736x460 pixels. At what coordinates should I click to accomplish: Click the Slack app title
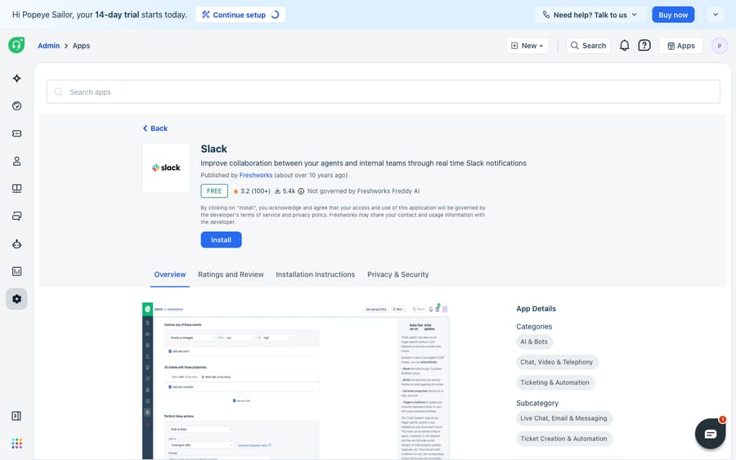214,150
